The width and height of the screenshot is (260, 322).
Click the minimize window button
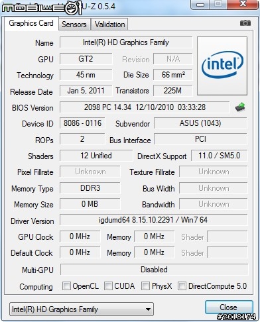pyautogui.click(x=200, y=5)
